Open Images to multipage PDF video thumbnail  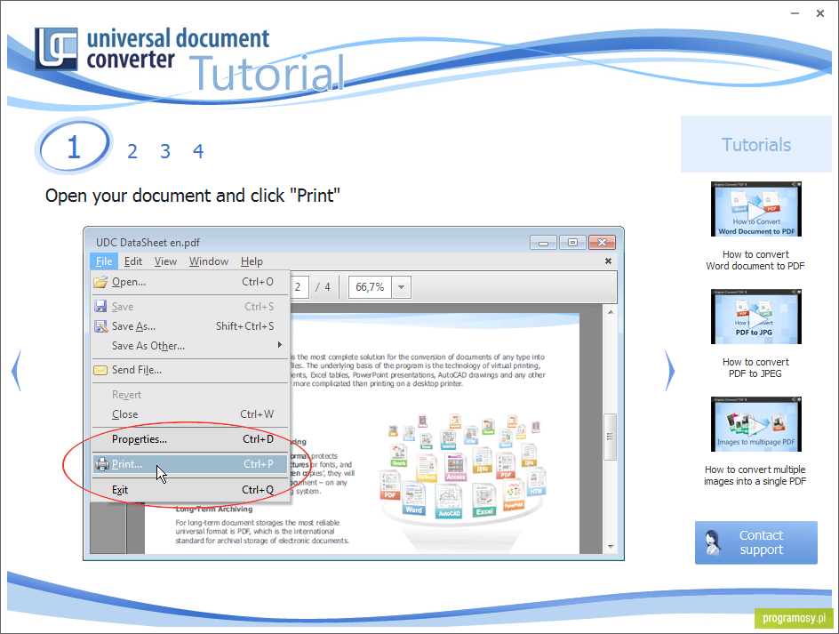756,424
